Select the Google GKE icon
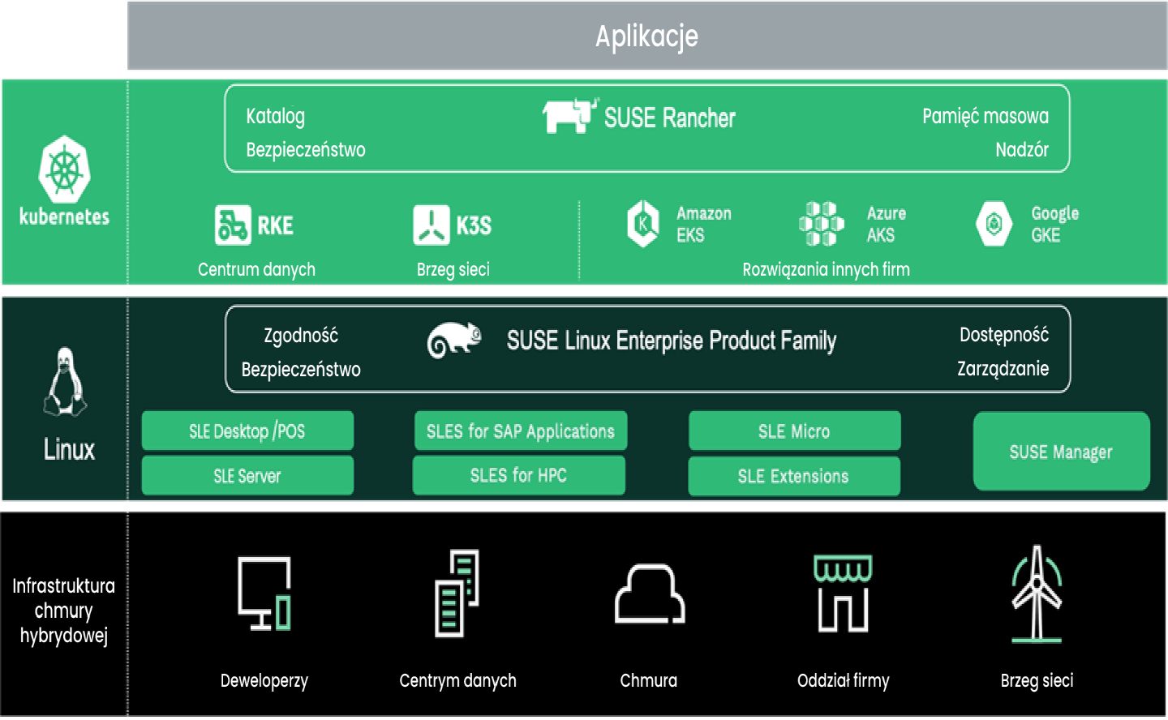The height and width of the screenshot is (720, 1168). pyautogui.click(x=996, y=225)
